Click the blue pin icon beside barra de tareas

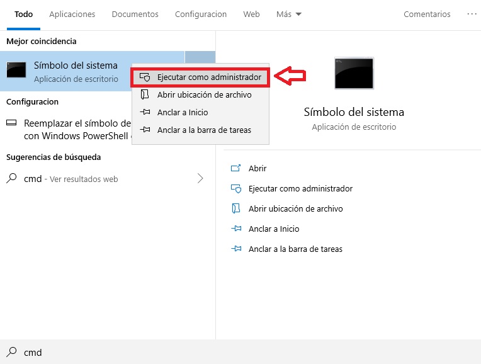pyautogui.click(x=236, y=249)
